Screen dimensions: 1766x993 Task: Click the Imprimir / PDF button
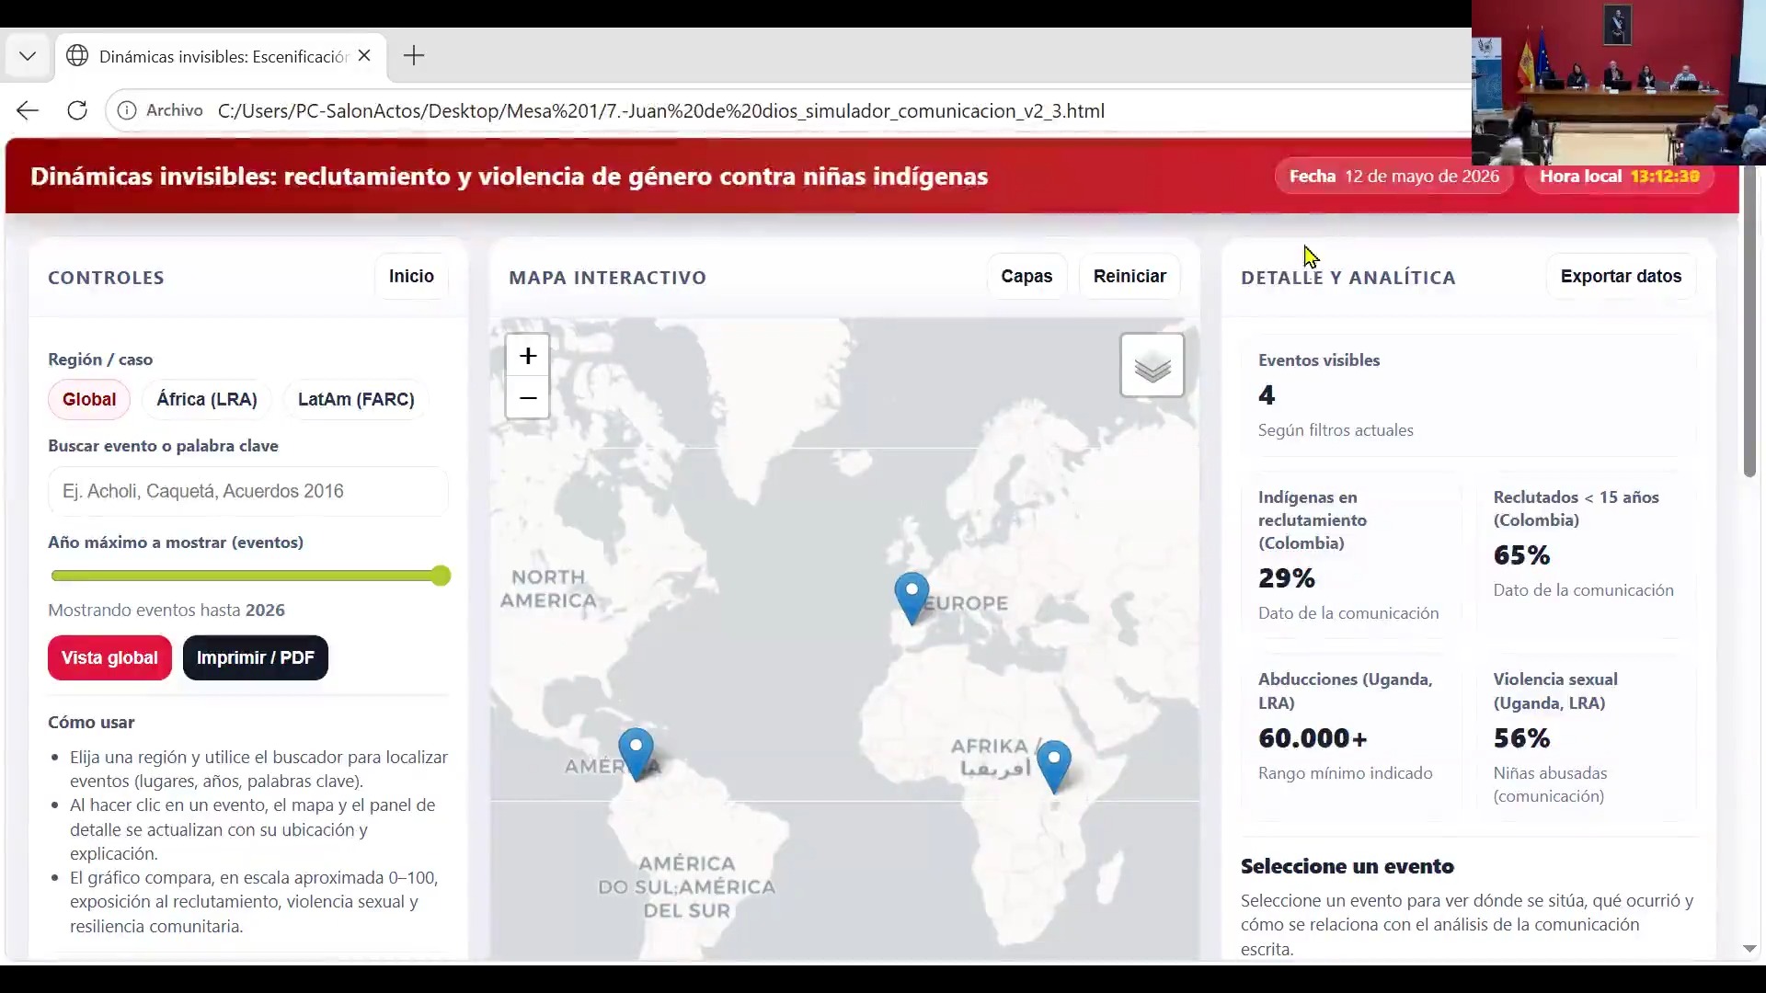(256, 657)
